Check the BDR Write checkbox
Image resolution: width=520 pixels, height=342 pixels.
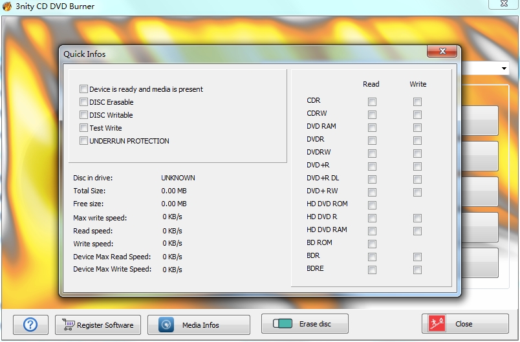point(417,257)
